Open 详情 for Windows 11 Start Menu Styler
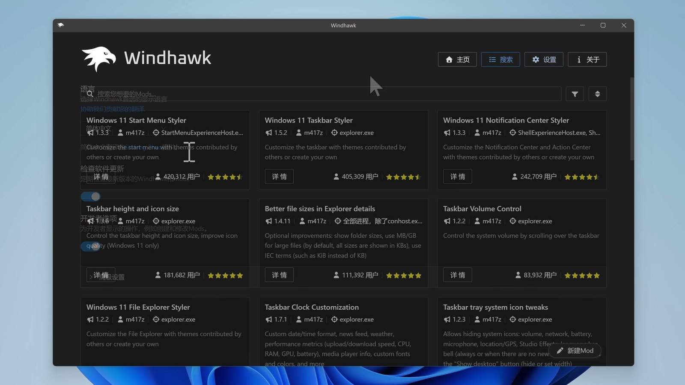The image size is (685, 385). point(101,177)
